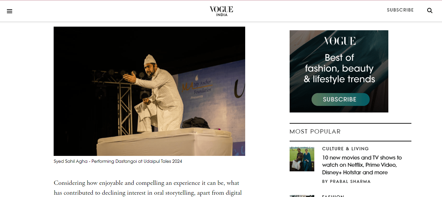Open the second Most Popular thumbnail at the bottom
442x197 pixels.
tap(302, 196)
